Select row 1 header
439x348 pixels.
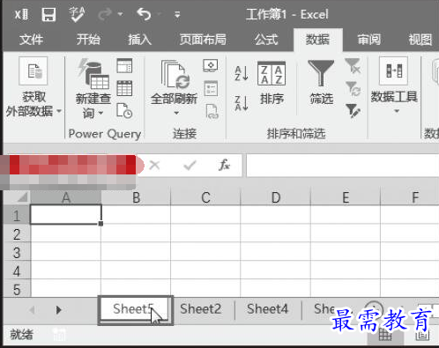click(17, 216)
